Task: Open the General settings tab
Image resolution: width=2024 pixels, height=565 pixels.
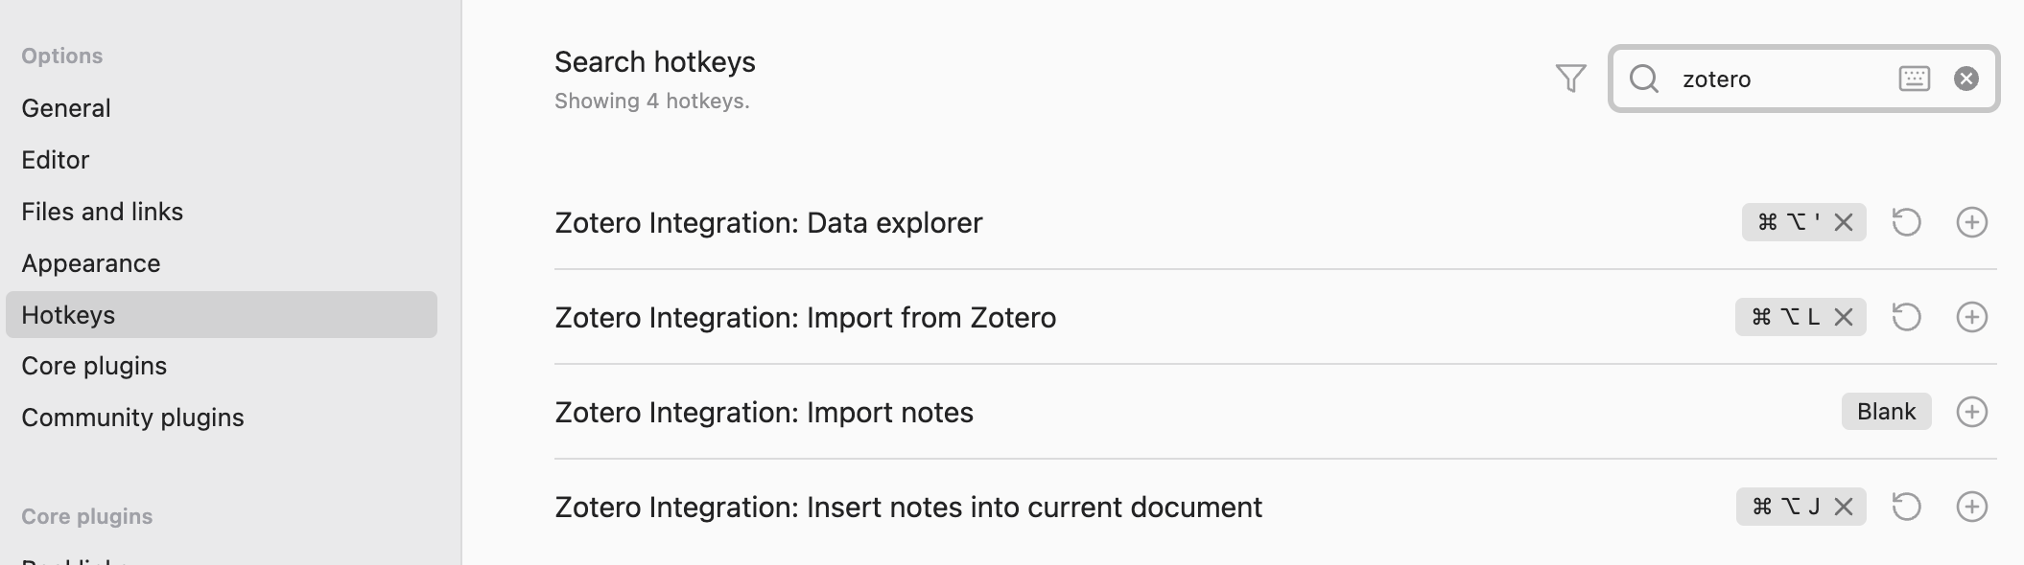Action: coord(66,108)
